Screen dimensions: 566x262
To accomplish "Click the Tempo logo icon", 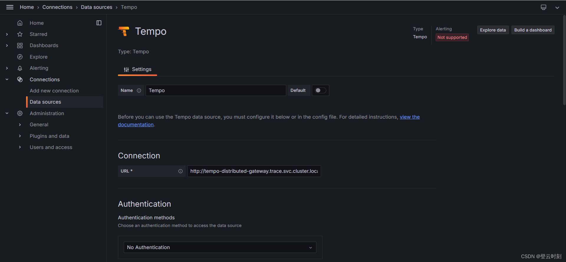I will [x=124, y=31].
